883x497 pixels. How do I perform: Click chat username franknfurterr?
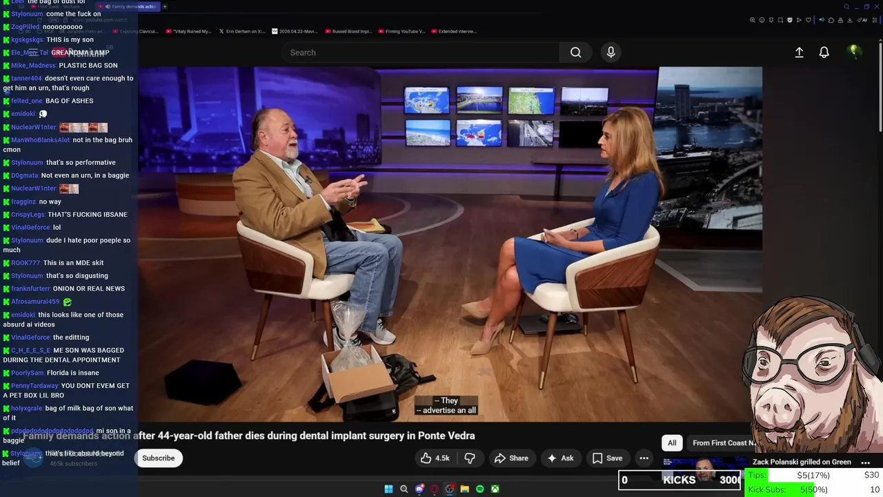(30, 289)
